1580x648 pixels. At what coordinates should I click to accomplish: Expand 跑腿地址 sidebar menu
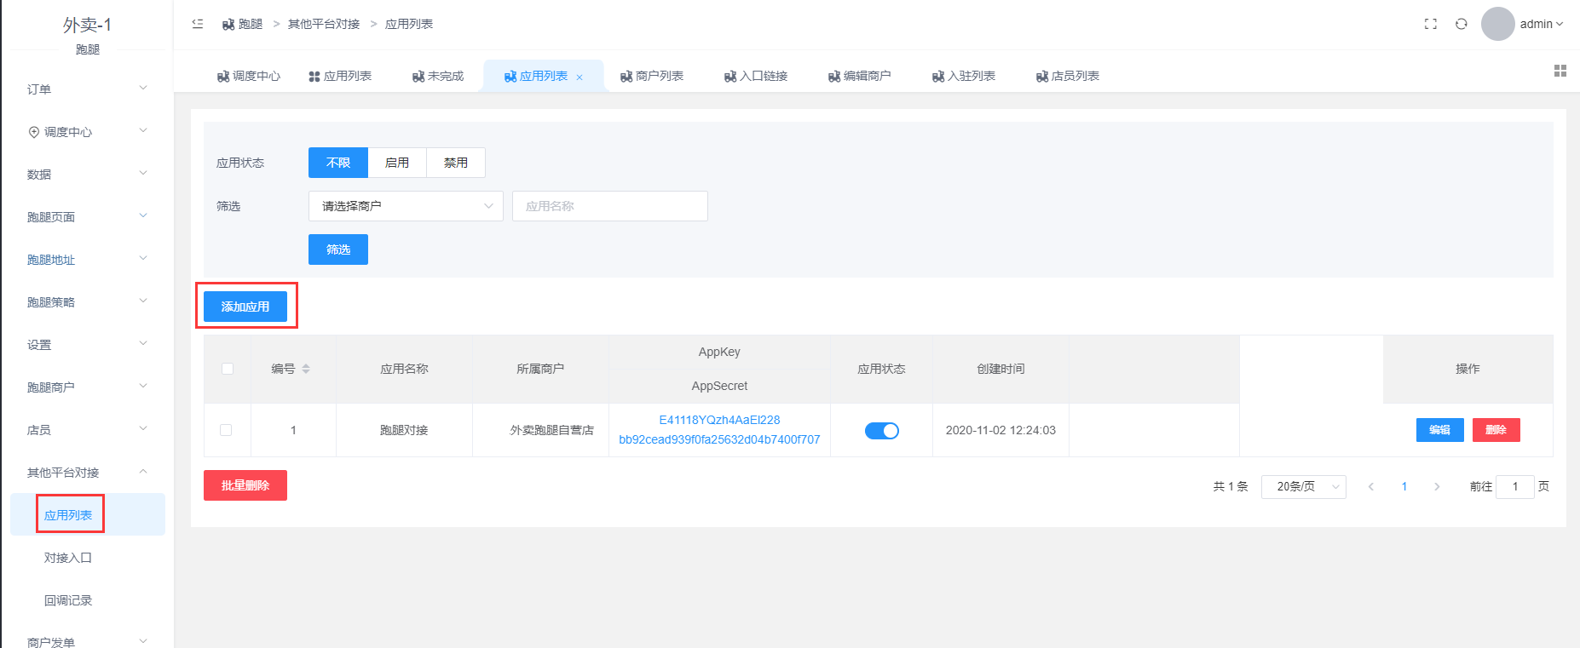click(87, 259)
